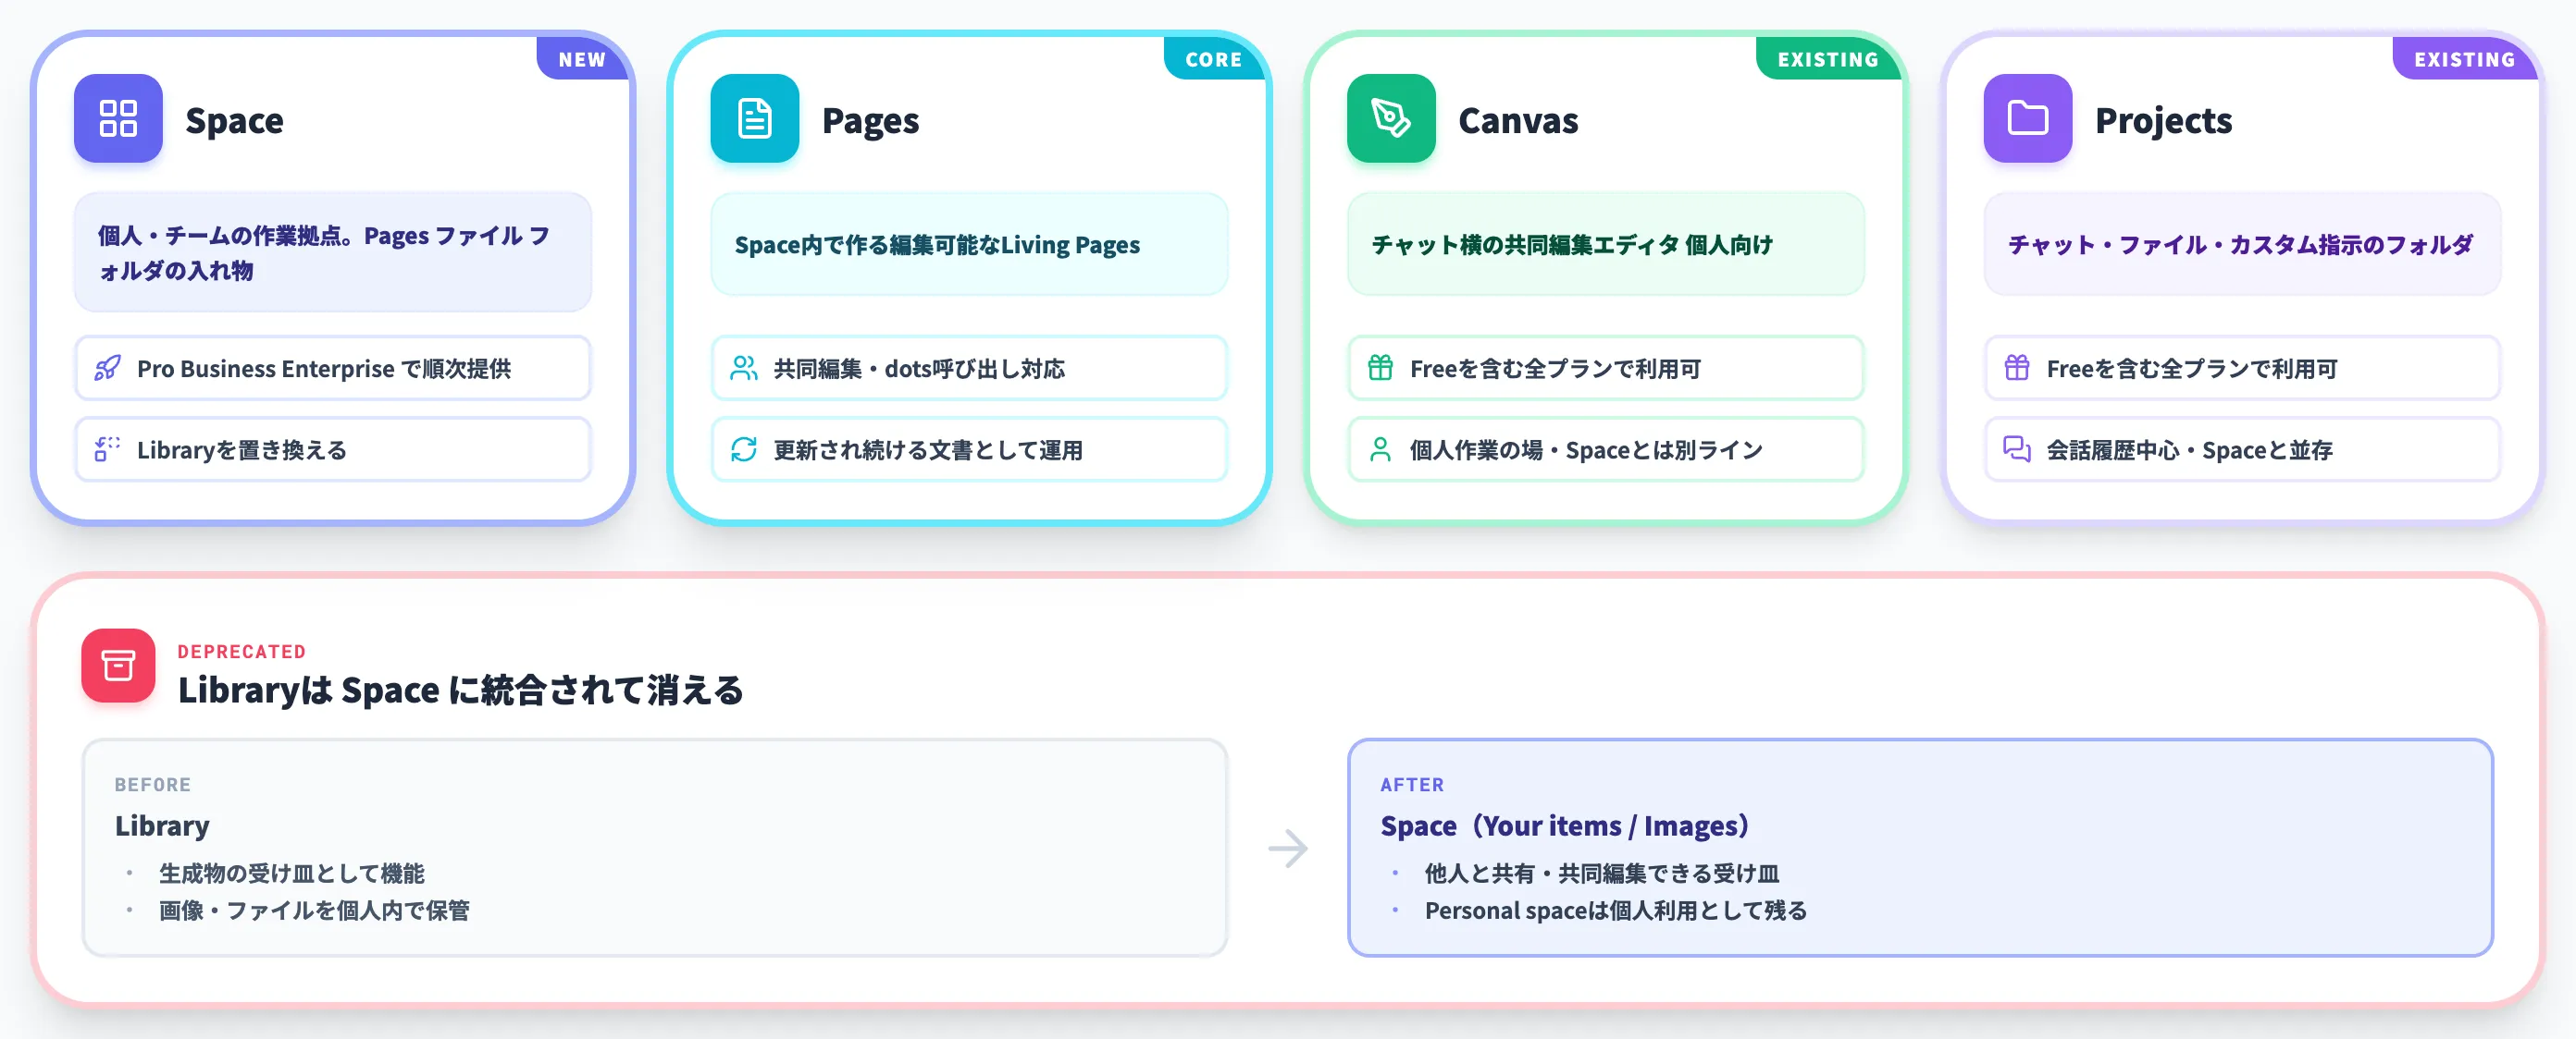The height and width of the screenshot is (1039, 2576).
Task: Click the Canvas pen tool icon
Action: click(1391, 118)
